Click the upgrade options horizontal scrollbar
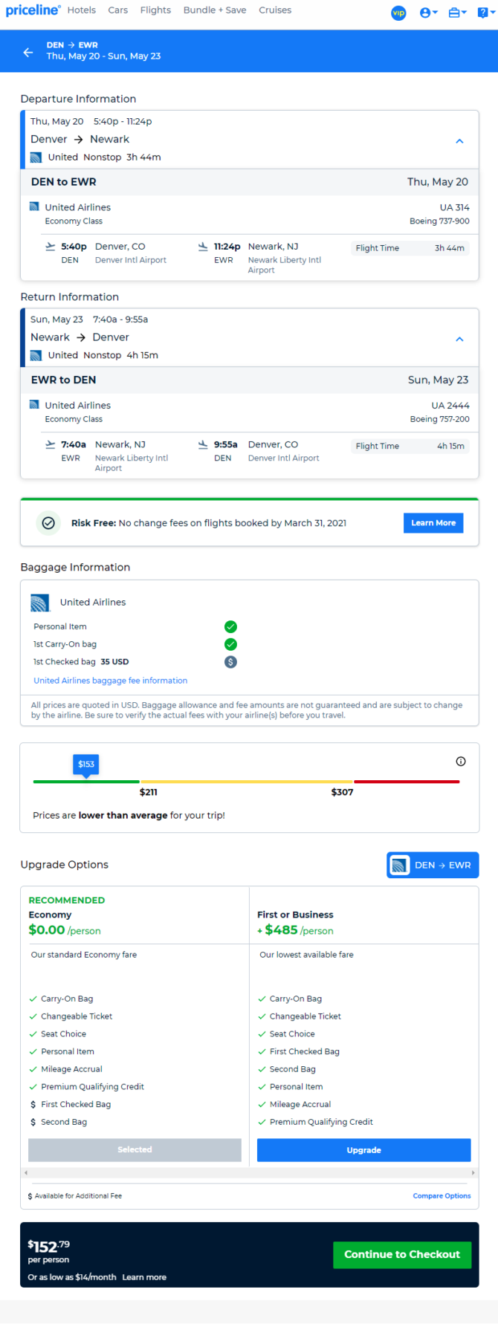This screenshot has width=498, height=1324. tap(249, 1172)
